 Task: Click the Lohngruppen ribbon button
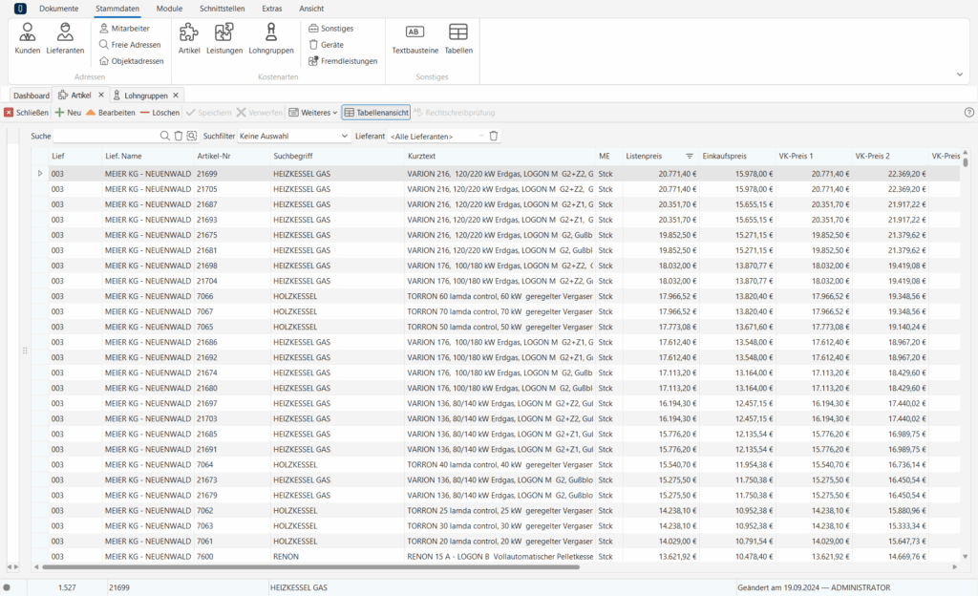(270, 38)
